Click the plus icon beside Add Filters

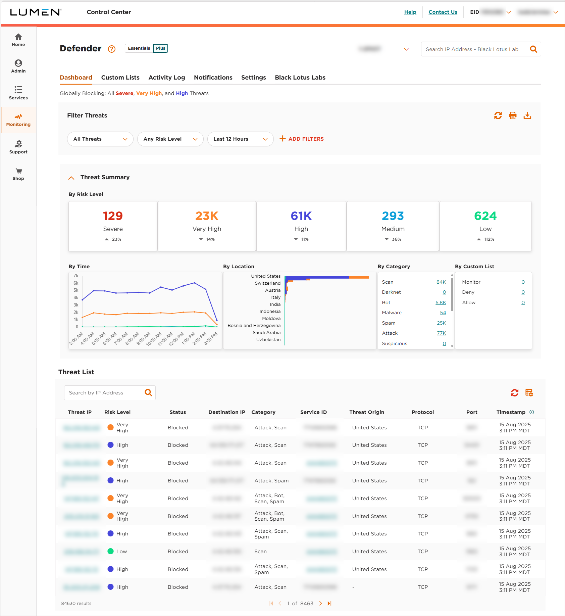pos(282,139)
